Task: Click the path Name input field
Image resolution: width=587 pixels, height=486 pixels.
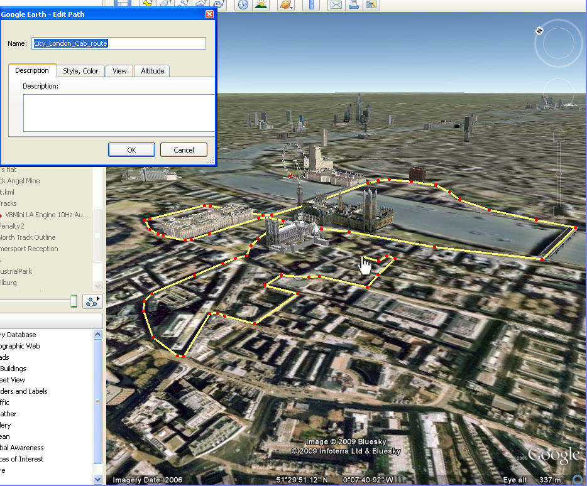Action: (x=119, y=43)
